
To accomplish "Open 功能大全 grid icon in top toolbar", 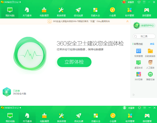I will point(95,10).
